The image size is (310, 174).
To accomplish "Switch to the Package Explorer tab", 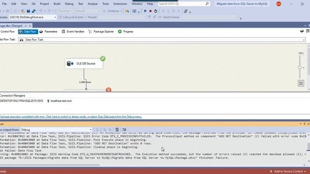I will click(101, 31).
